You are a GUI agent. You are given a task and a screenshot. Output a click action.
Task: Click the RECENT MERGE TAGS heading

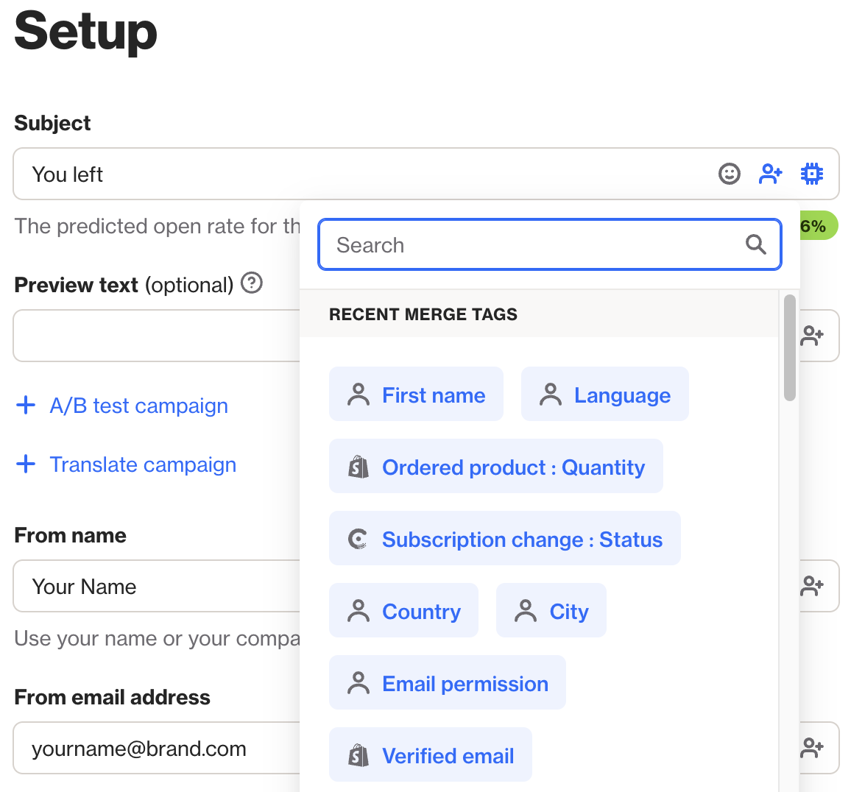tap(423, 314)
